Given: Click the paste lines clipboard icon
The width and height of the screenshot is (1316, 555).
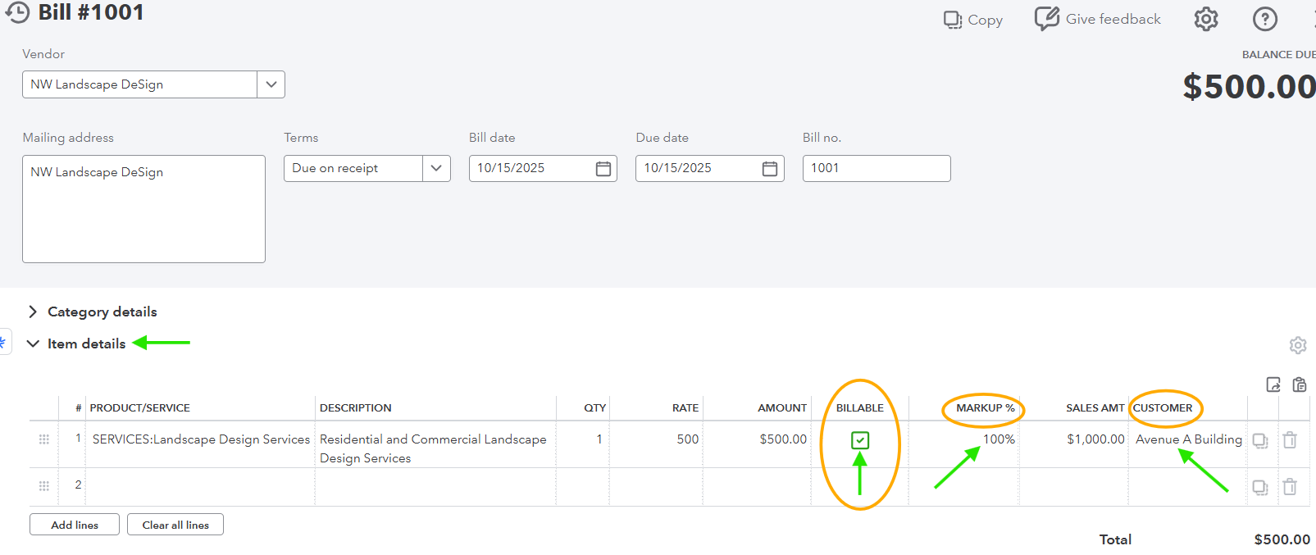Looking at the screenshot, I should click(x=1300, y=384).
